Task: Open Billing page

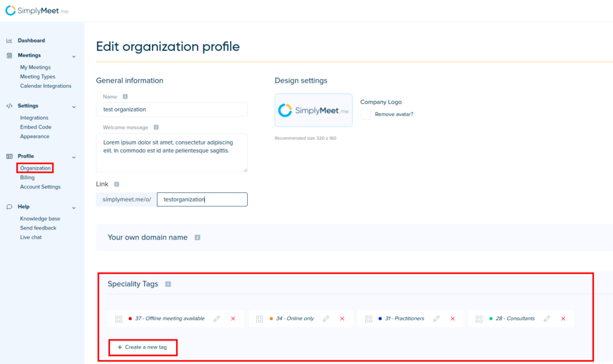Action: [28, 178]
